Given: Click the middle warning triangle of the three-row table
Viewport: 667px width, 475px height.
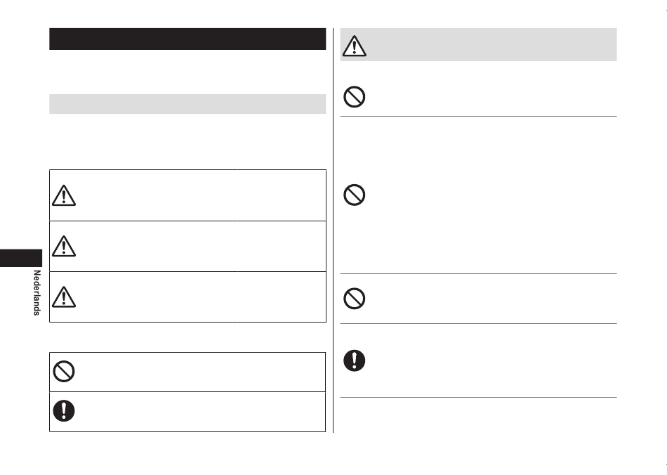Looking at the screenshot, I should click(x=64, y=246).
